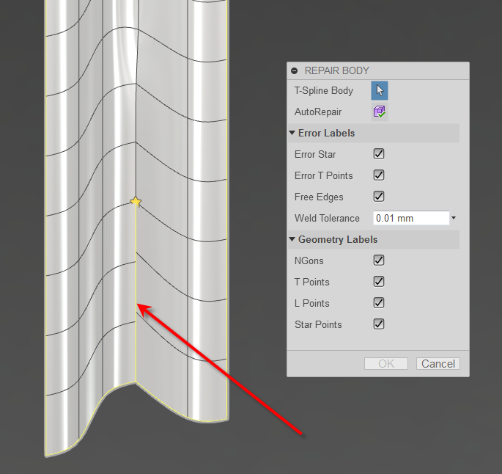Confirm with the OK button

386,364
